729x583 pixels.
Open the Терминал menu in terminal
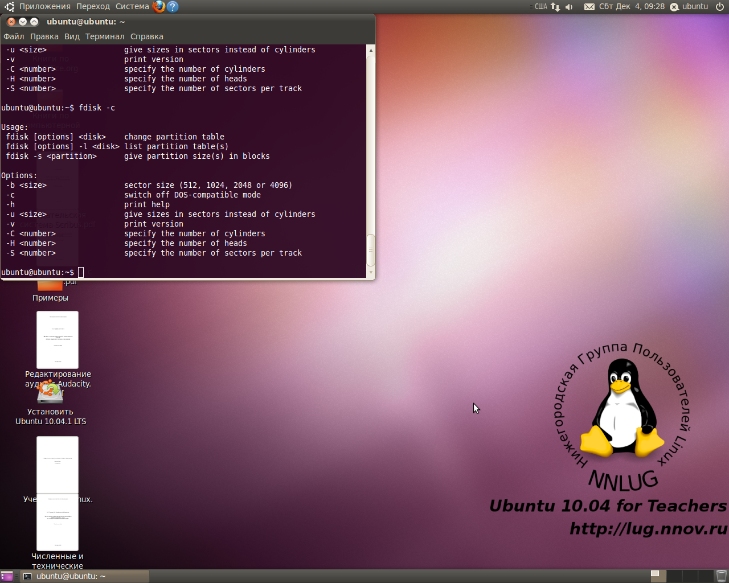click(x=105, y=36)
